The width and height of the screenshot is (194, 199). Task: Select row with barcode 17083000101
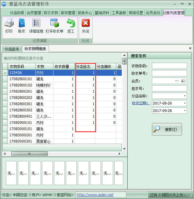[62, 129]
